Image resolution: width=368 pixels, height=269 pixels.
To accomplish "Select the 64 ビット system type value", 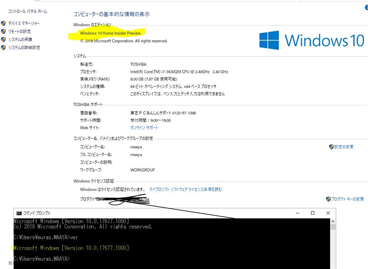I will 173,86.
